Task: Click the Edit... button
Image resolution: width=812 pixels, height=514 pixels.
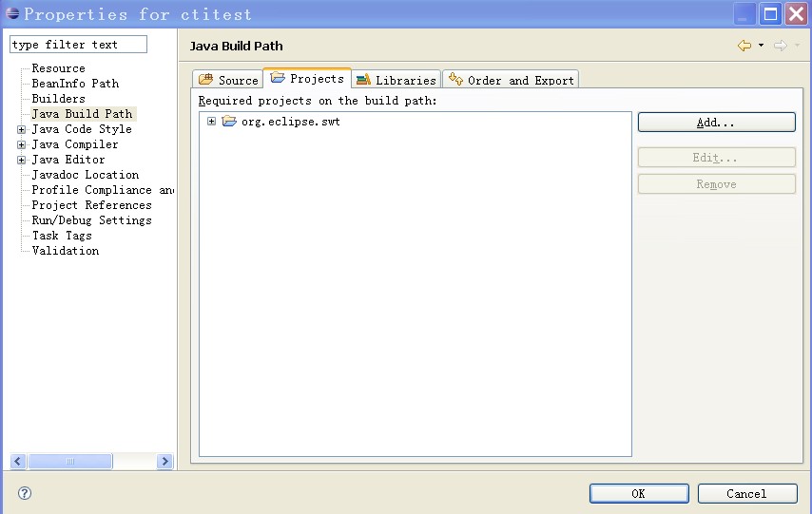Action: [x=716, y=158]
